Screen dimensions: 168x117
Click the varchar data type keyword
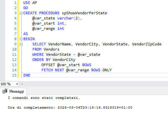(x=65, y=18)
